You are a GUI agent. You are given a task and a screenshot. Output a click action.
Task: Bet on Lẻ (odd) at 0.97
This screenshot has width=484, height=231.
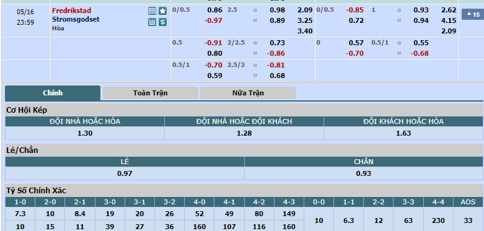[125, 173]
